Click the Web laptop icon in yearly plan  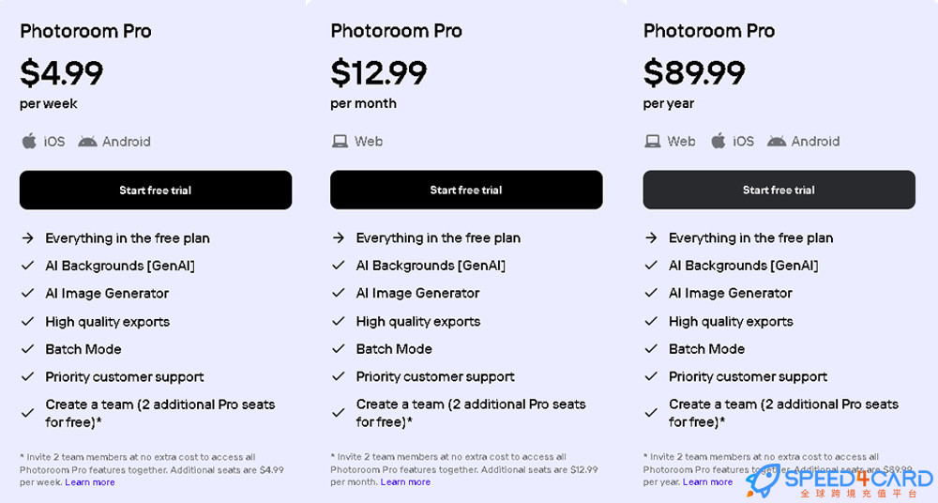(x=653, y=142)
